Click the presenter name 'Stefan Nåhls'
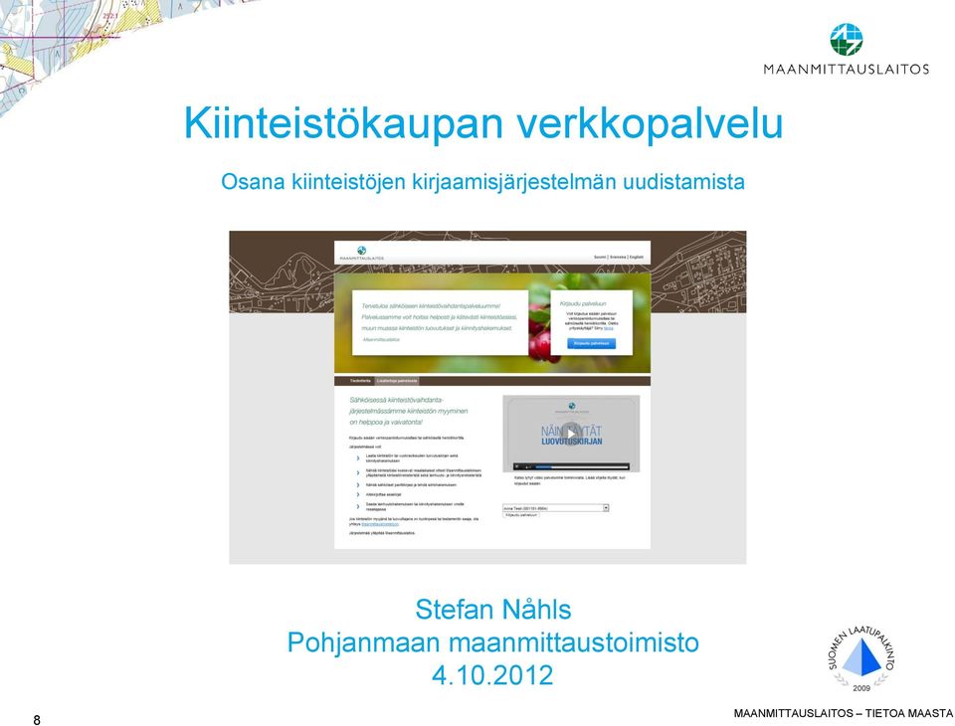Viewport: 955px width, 726px height. [x=493, y=609]
